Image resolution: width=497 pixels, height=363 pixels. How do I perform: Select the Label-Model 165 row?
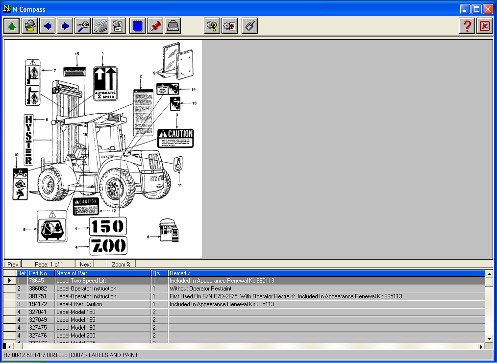coord(103,319)
